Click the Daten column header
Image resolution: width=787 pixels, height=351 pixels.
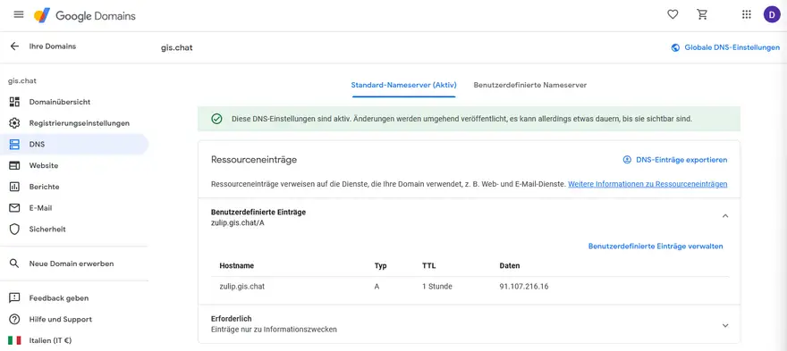[x=510, y=266]
